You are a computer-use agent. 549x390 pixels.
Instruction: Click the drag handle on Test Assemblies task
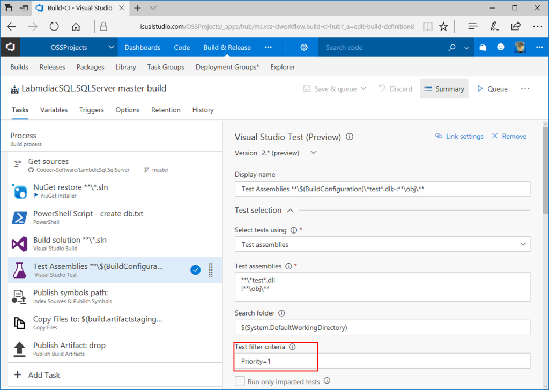[x=211, y=270]
